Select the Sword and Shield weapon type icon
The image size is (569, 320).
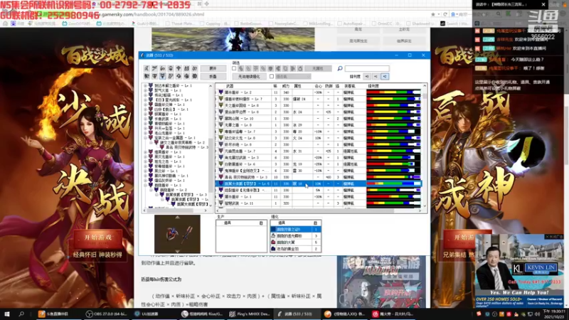163,68
